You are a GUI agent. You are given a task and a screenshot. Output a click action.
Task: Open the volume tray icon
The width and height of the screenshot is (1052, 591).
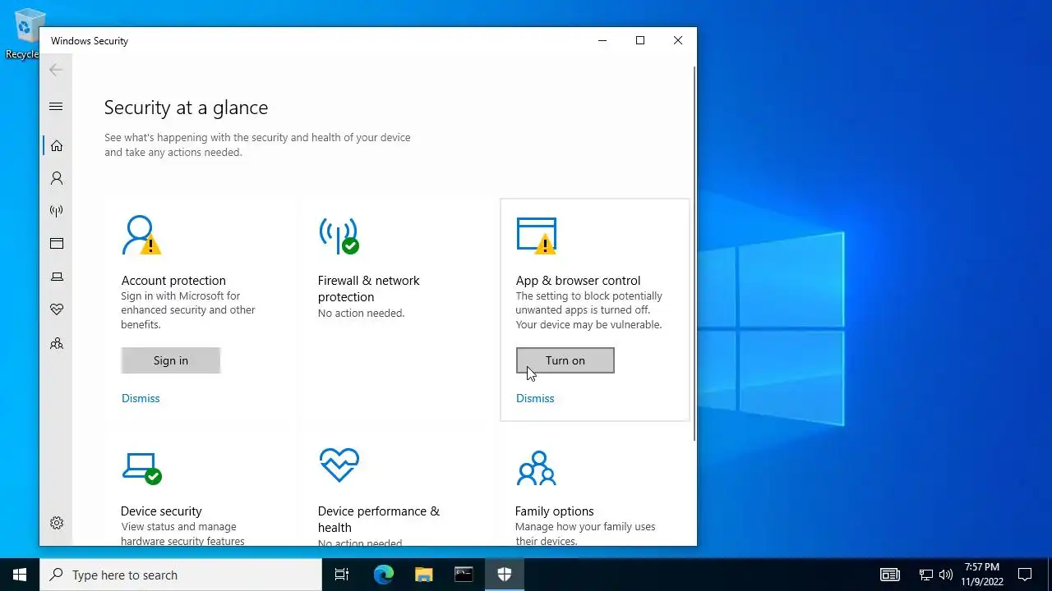pos(946,575)
